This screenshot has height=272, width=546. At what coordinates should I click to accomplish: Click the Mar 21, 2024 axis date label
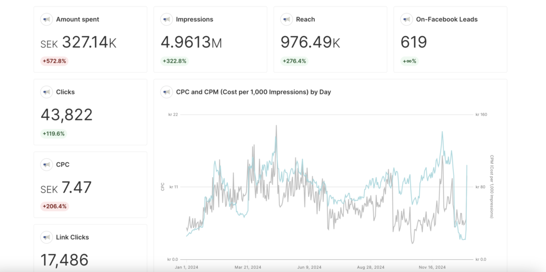tap(248, 267)
